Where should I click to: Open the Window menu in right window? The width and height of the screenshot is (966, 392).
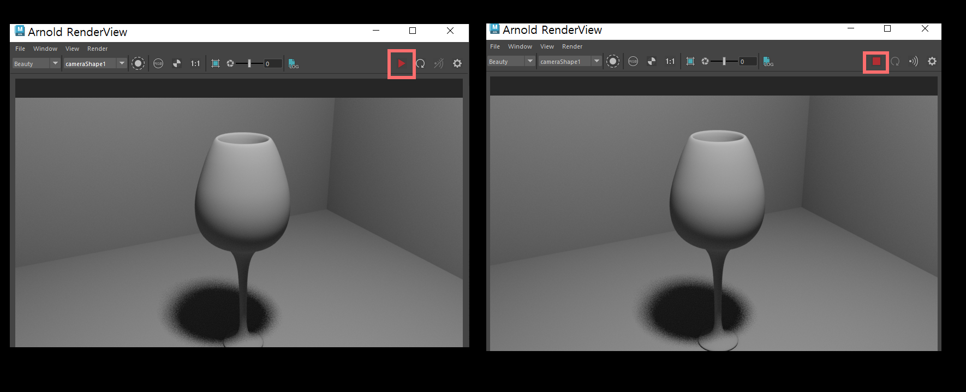520,46
